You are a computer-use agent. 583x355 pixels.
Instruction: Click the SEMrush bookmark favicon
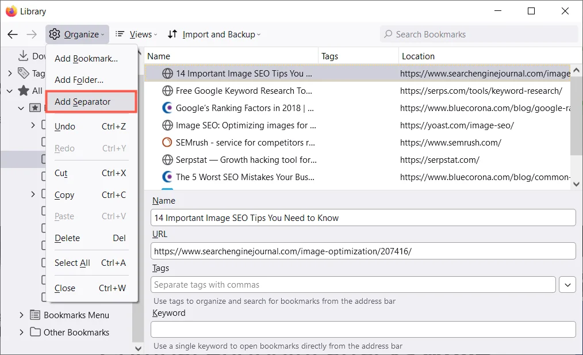[167, 142]
